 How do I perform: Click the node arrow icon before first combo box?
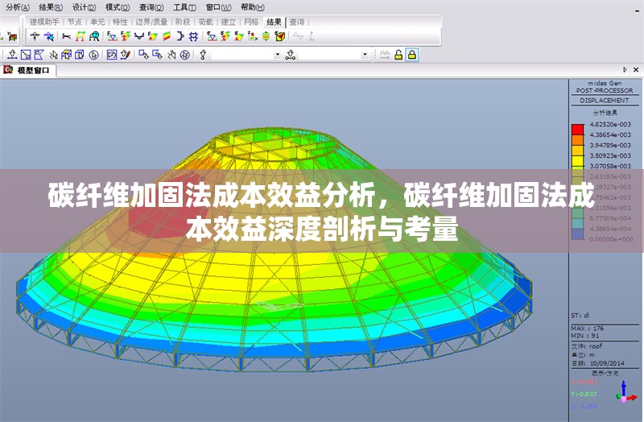(x=203, y=55)
